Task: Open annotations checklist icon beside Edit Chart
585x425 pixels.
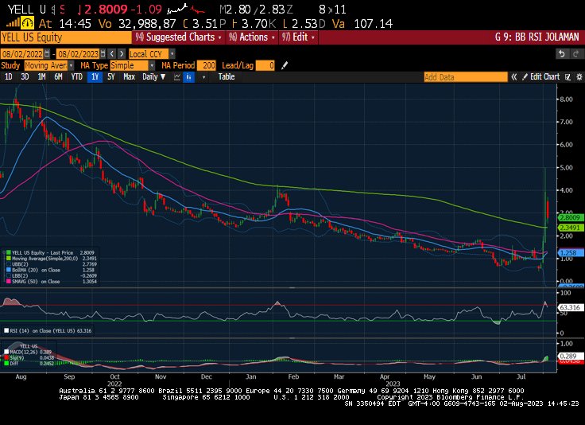Action: click(568, 77)
